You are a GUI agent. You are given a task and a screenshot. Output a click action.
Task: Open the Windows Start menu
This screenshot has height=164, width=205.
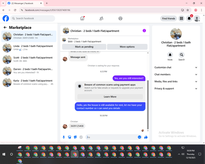pos(4,154)
